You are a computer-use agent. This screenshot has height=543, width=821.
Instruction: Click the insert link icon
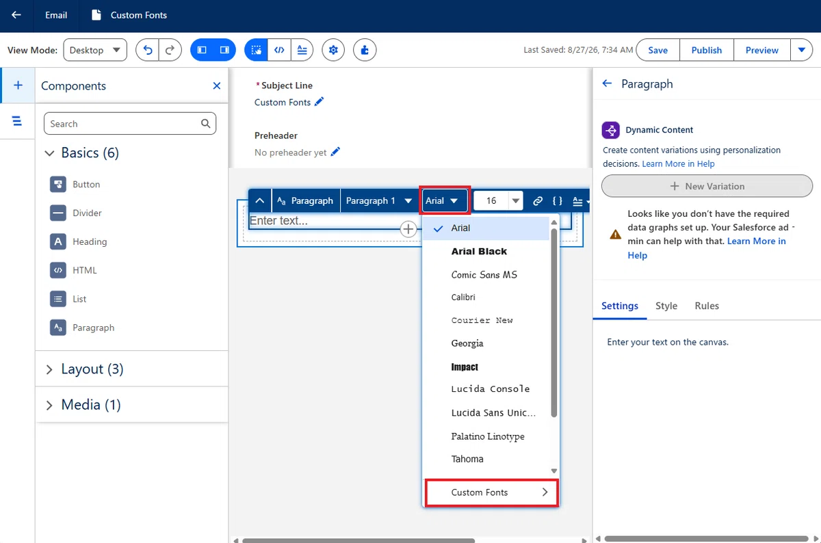538,201
